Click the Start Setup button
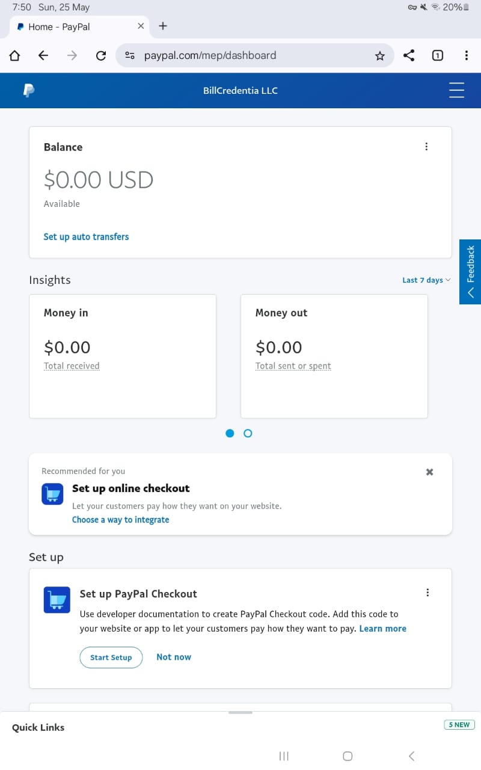 pyautogui.click(x=111, y=658)
